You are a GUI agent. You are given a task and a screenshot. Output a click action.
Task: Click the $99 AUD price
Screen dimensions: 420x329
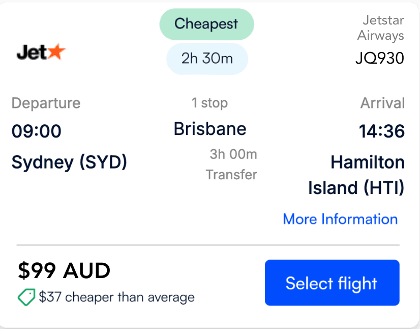pyautogui.click(x=64, y=271)
